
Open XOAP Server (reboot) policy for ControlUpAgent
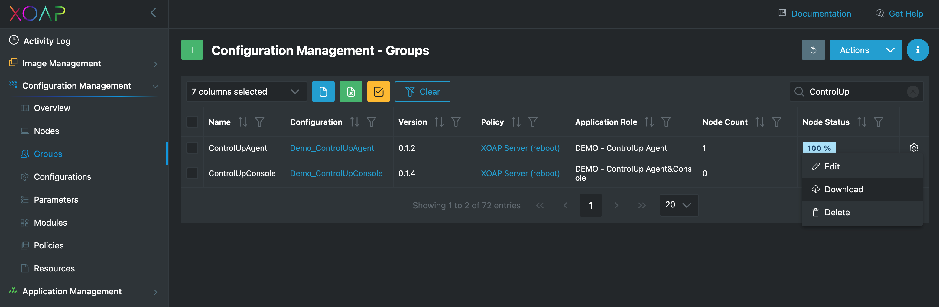pyautogui.click(x=520, y=148)
